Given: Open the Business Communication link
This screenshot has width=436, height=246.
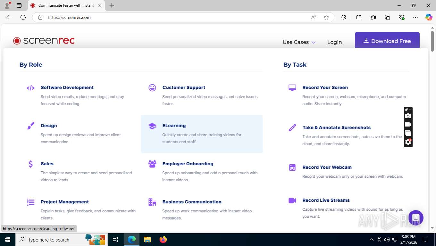Looking at the screenshot, I should pyautogui.click(x=192, y=202).
